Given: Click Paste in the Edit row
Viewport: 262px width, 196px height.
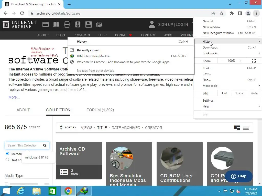Looking at the screenshot, I should point(254,93).
